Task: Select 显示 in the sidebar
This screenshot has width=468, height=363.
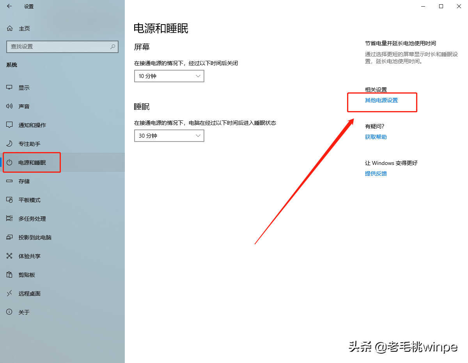Action: 62,88
